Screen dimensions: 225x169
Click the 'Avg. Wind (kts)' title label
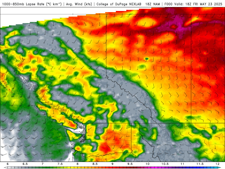pyautogui.click(x=79, y=4)
